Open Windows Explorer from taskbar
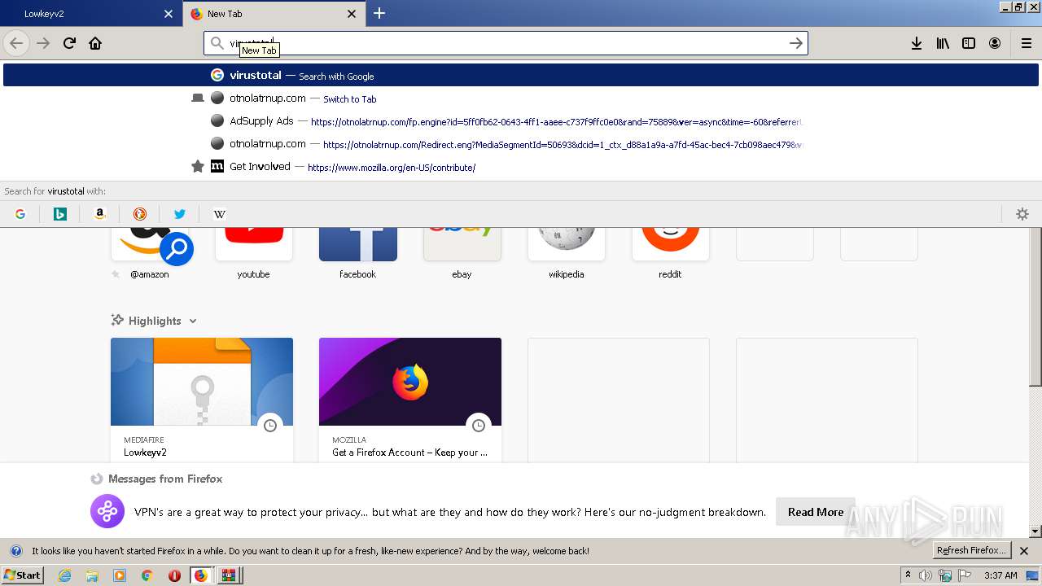Viewport: 1042px width, 586px height. click(92, 575)
